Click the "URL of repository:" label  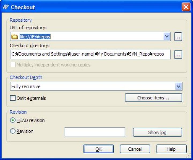[28, 28]
